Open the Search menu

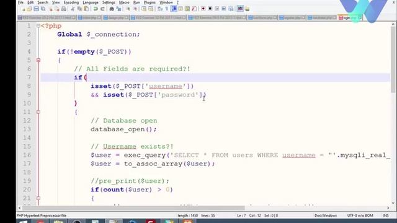tap(43, 2)
